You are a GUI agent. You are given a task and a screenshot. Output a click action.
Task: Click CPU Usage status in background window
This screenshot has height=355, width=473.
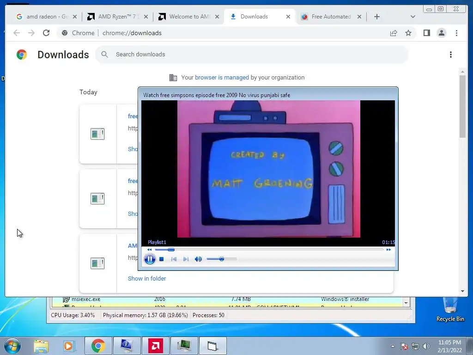point(73,315)
